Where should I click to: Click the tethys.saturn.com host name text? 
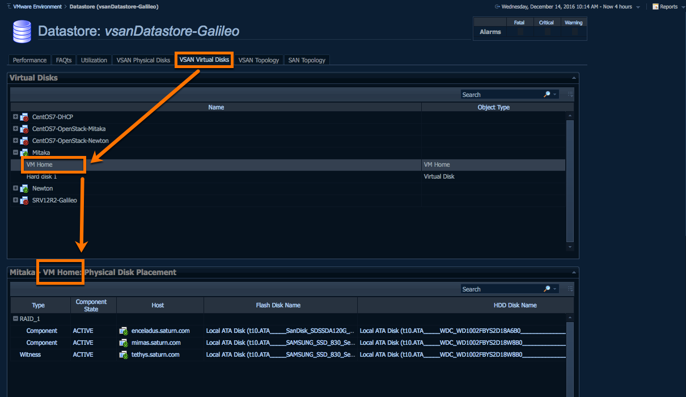tap(155, 354)
